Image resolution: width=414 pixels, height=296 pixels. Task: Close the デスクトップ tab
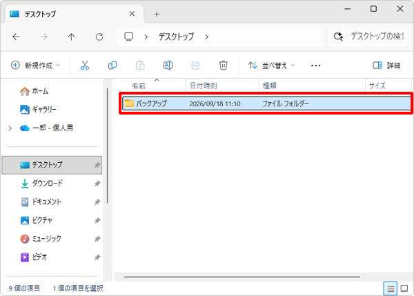pos(132,14)
